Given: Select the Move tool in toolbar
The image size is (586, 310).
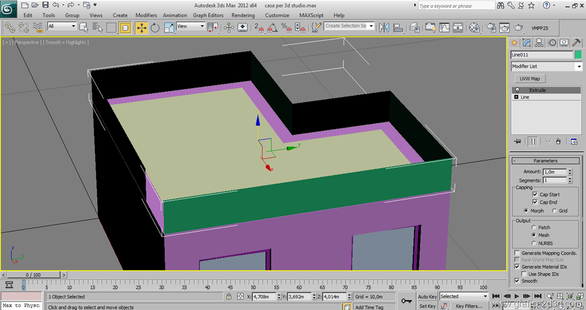Looking at the screenshot, I should (x=141, y=27).
